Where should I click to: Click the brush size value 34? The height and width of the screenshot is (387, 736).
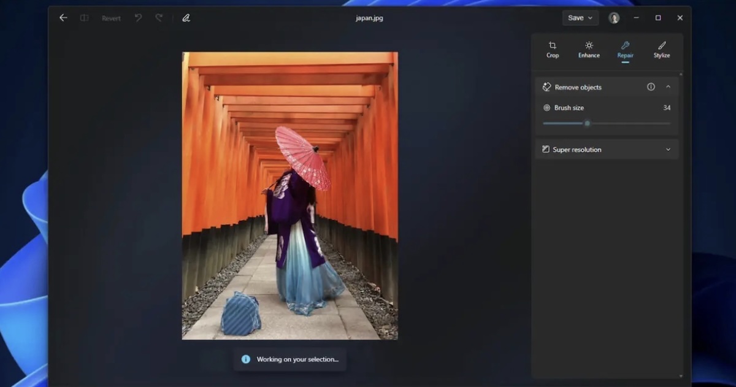pos(667,108)
